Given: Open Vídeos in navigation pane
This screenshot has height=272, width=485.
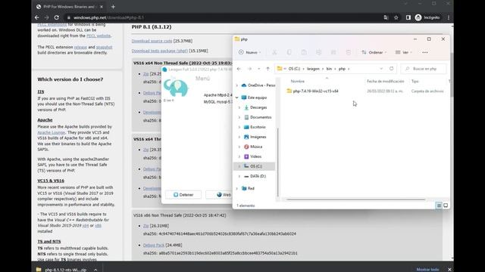Looking at the screenshot, I should (x=252, y=156).
